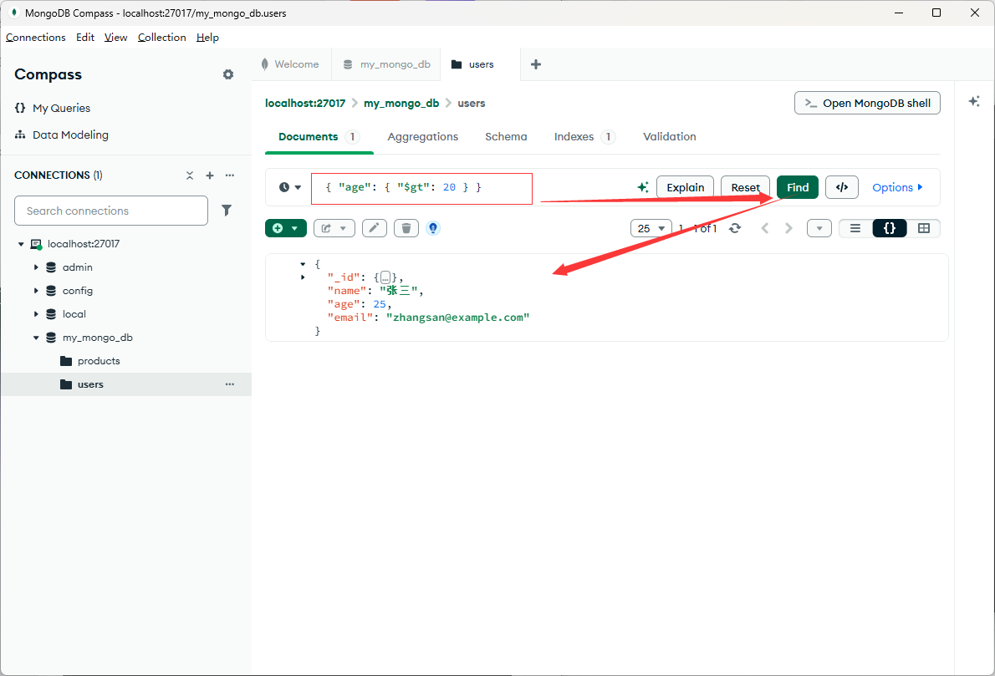
Task: Open connections options ellipsis menu
Action: tap(230, 175)
